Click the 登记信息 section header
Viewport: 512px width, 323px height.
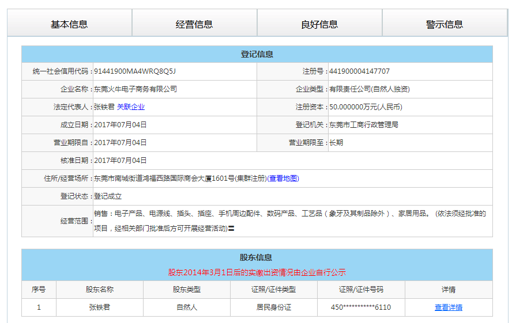click(x=257, y=54)
